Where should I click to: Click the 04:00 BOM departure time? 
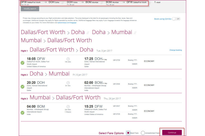[x=36, y=107]
